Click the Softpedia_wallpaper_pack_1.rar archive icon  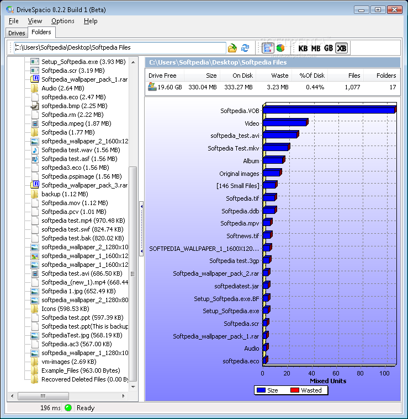coord(35,79)
